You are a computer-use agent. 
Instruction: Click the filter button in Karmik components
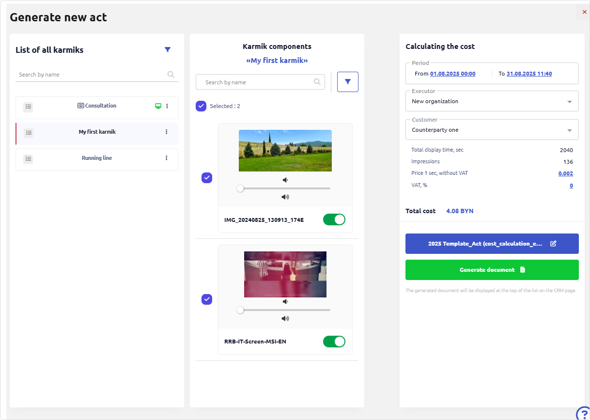pos(347,82)
